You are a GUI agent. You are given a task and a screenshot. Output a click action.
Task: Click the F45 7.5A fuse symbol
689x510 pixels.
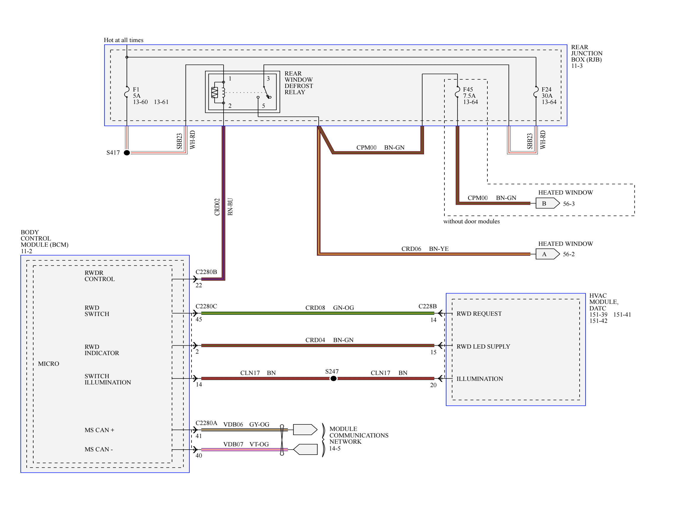(457, 92)
